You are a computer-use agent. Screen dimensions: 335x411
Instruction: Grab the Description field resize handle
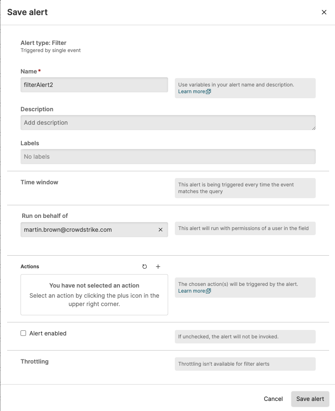coord(313,127)
